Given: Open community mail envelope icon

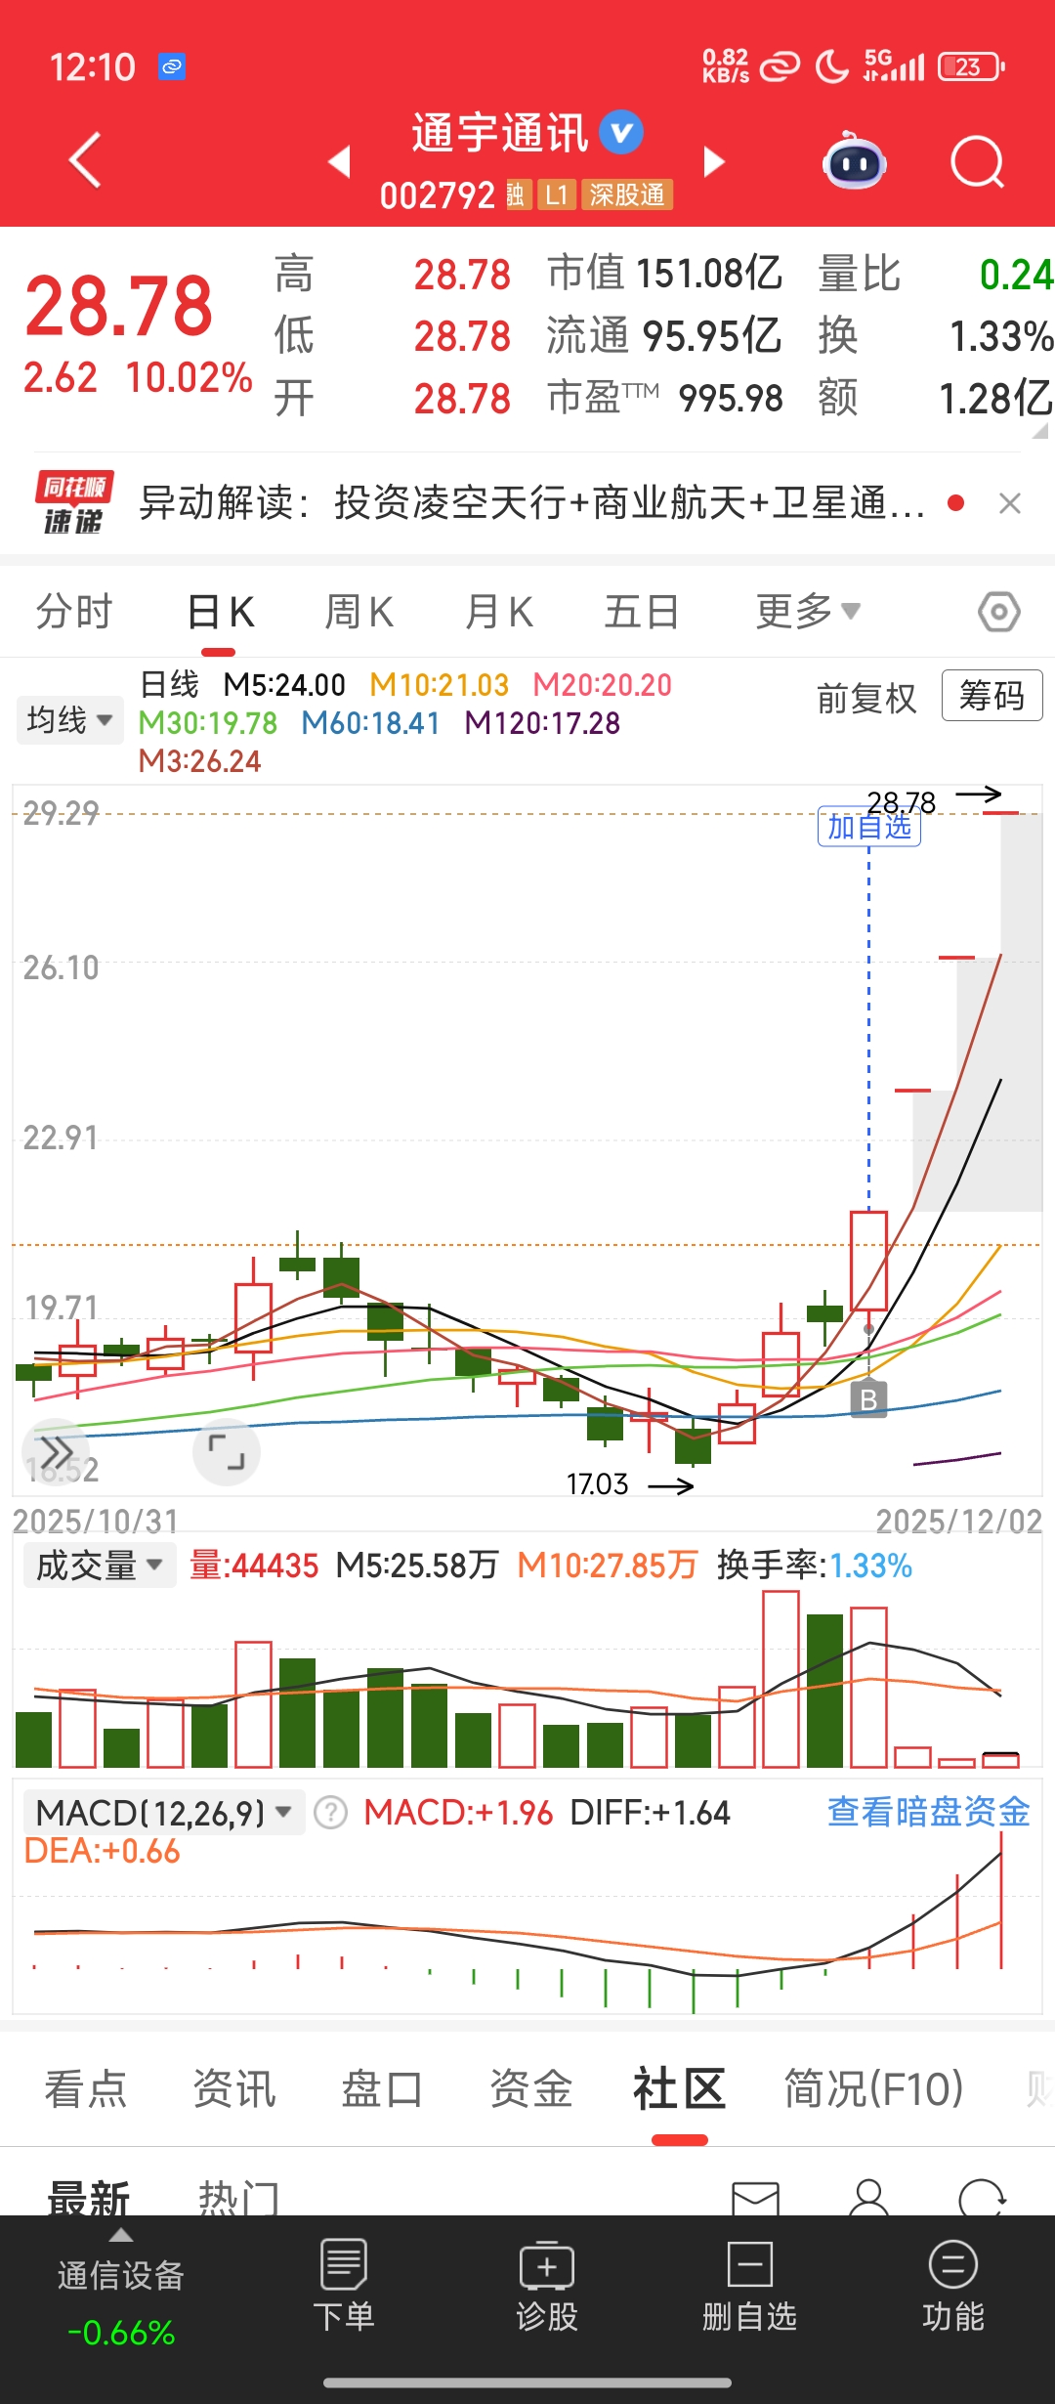Looking at the screenshot, I should [x=755, y=2199].
